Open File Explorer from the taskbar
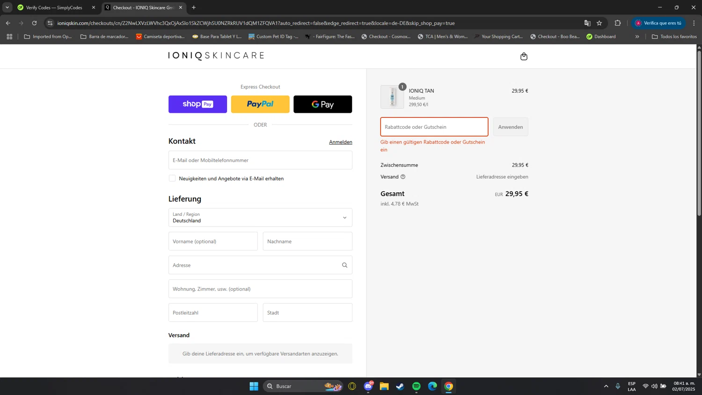The width and height of the screenshot is (702, 395). click(384, 386)
